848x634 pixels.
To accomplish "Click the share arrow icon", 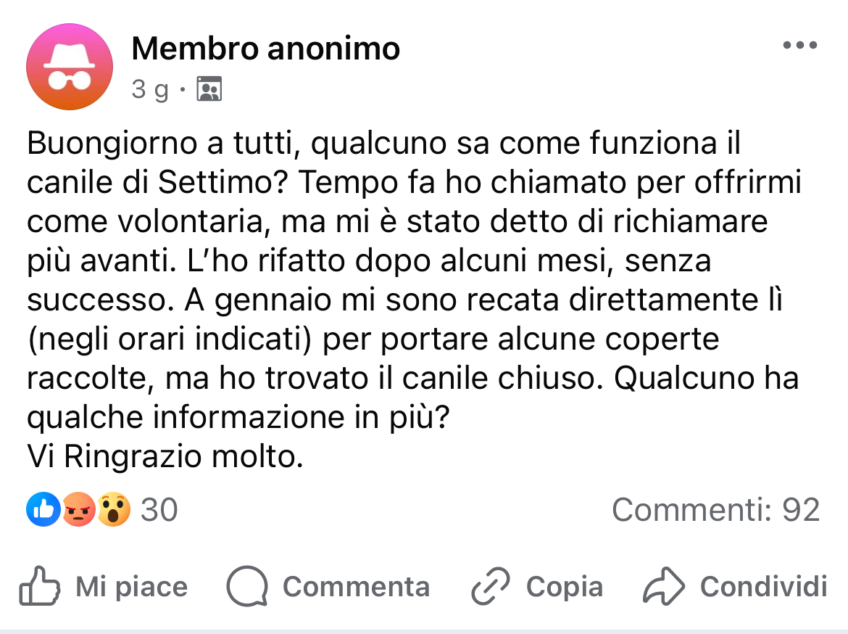I will tap(663, 587).
